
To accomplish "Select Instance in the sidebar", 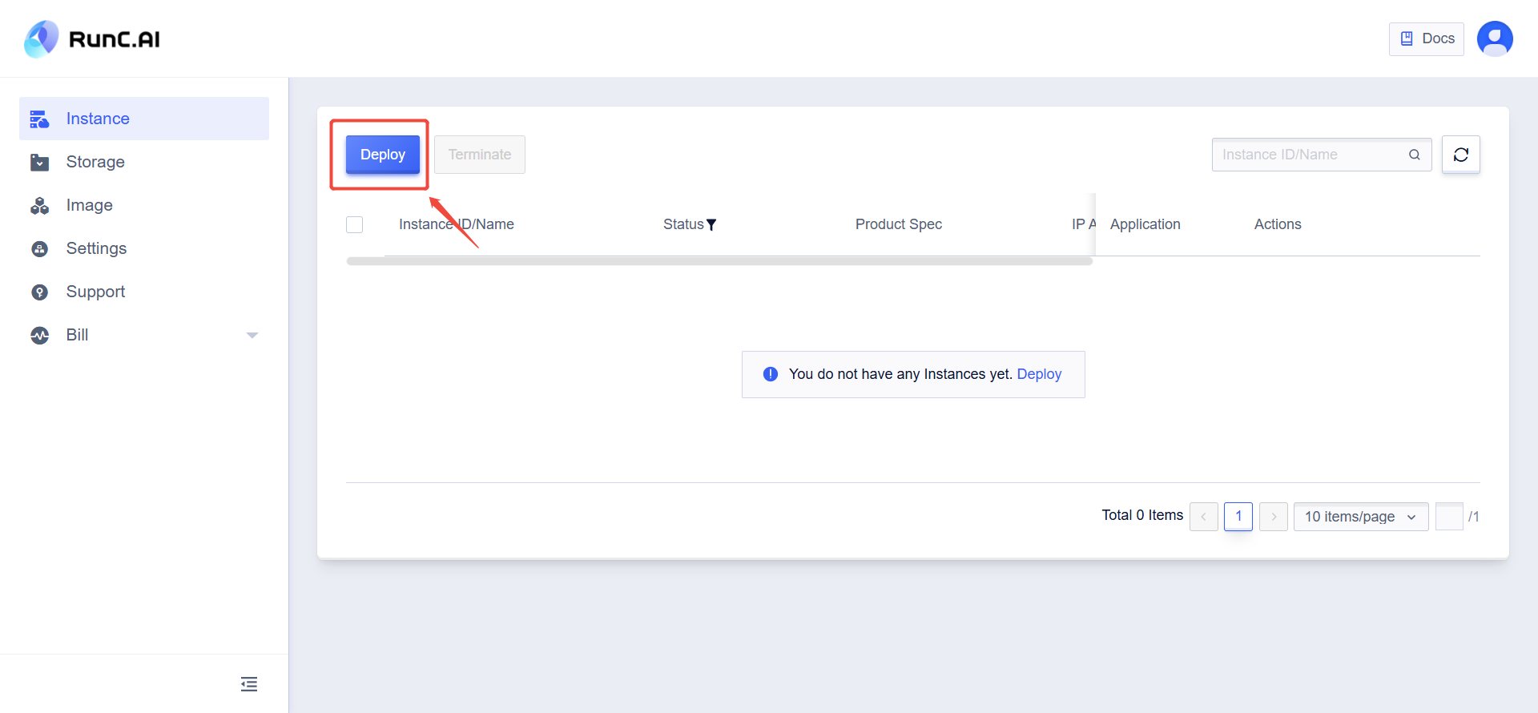I will [x=98, y=119].
